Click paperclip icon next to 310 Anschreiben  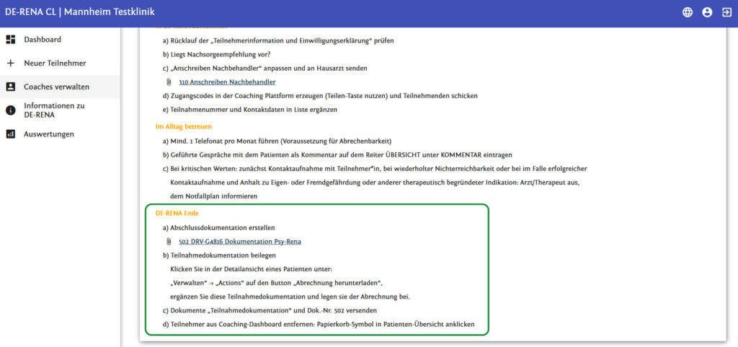[169, 82]
